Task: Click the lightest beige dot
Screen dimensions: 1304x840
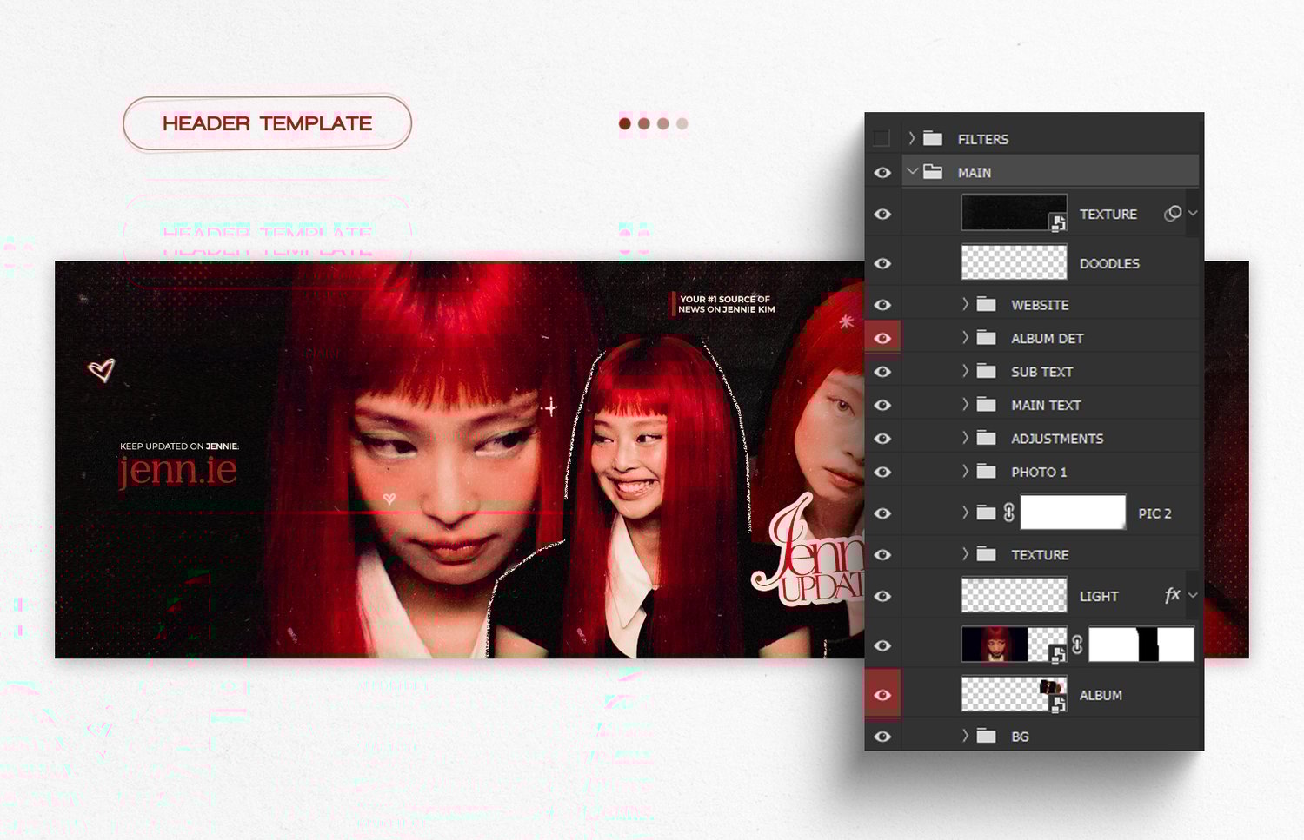Action: [682, 123]
